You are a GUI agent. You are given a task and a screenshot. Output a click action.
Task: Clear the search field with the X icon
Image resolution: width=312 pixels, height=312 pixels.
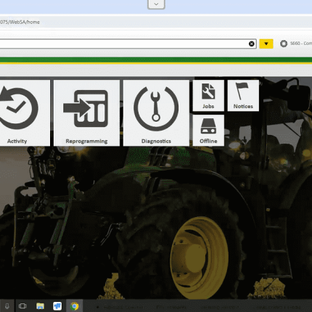coord(252,44)
